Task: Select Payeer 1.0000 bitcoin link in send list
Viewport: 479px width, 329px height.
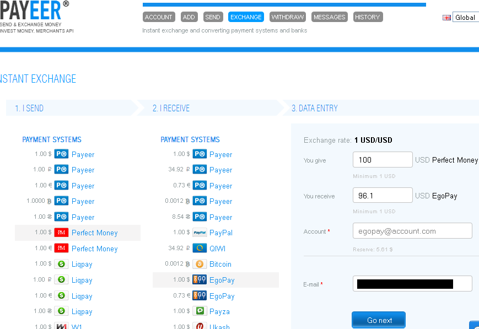Action: tap(83, 201)
